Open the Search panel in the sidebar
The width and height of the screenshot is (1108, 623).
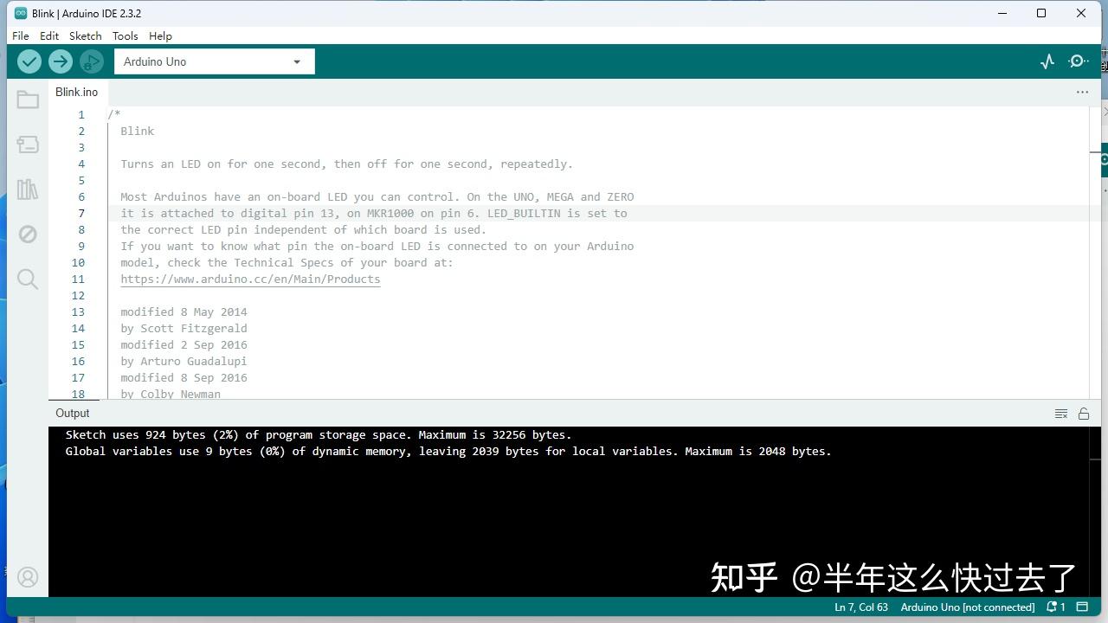pyautogui.click(x=27, y=279)
